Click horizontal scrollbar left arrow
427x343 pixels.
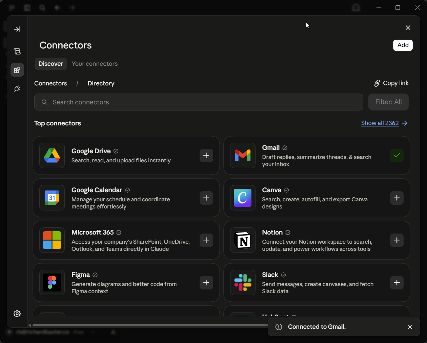pyautogui.click(x=30, y=325)
